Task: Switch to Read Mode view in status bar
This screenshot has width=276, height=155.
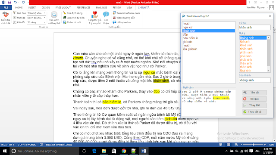Action: [x=220, y=145]
